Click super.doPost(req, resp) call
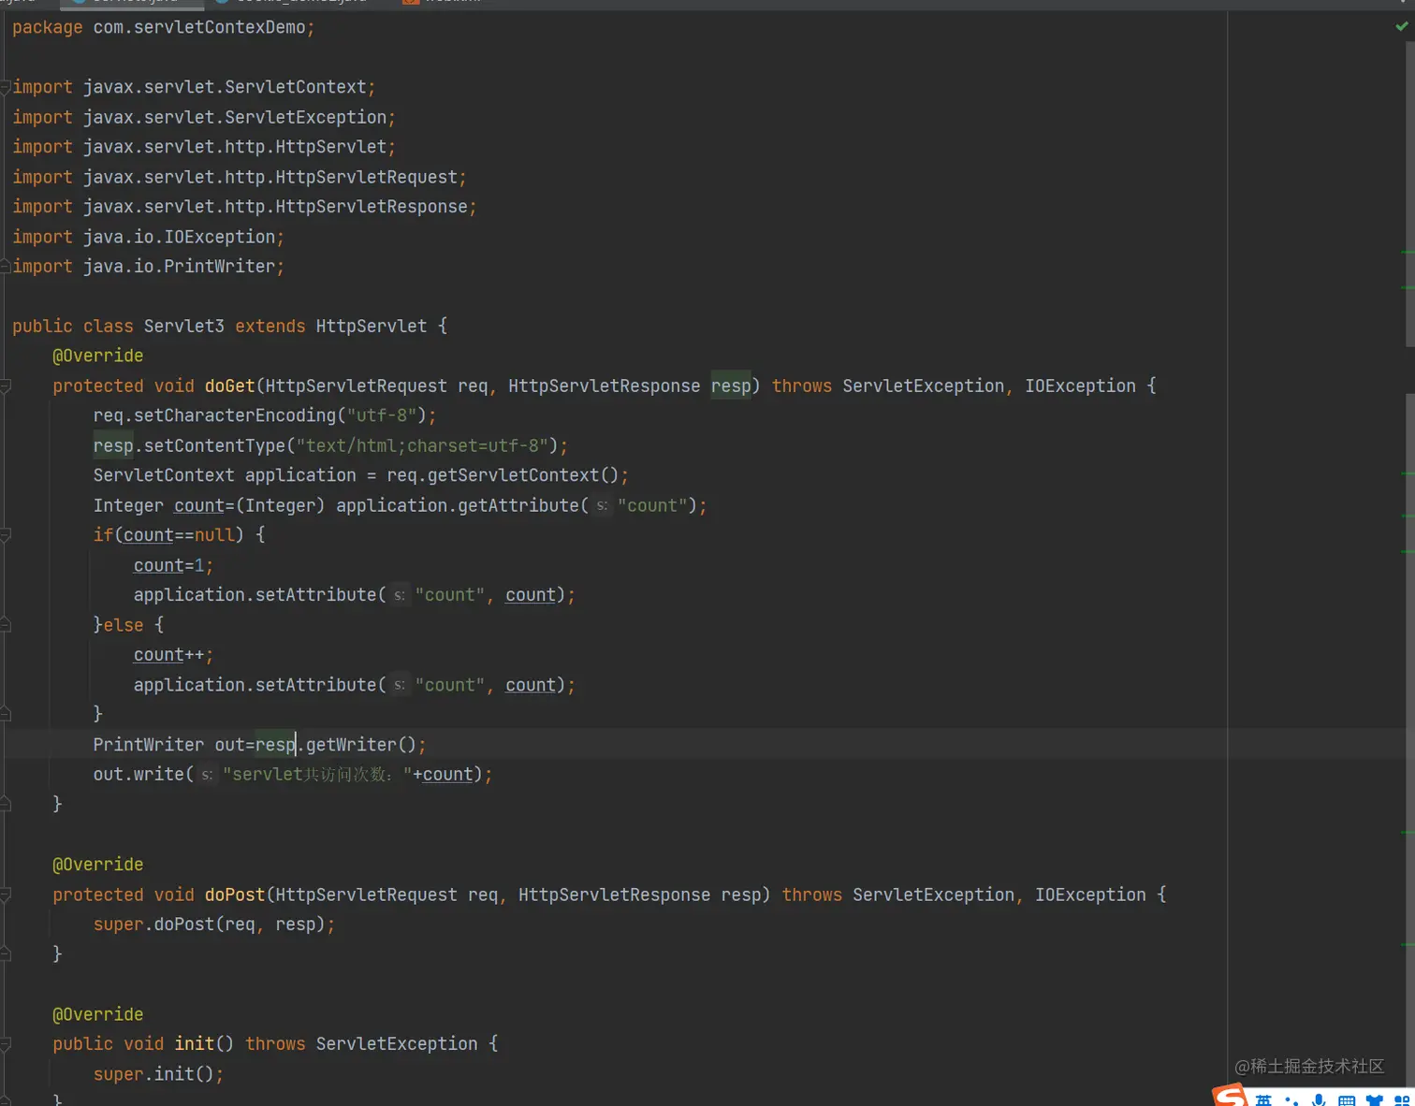This screenshot has width=1415, height=1106. [x=210, y=924]
